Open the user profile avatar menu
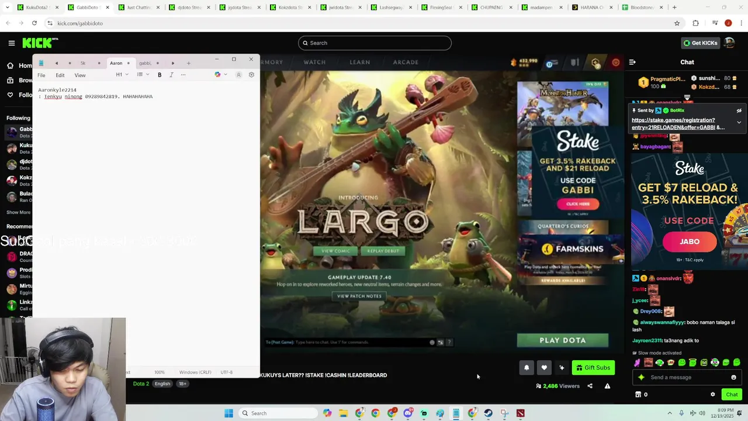This screenshot has width=748, height=421. tap(729, 43)
